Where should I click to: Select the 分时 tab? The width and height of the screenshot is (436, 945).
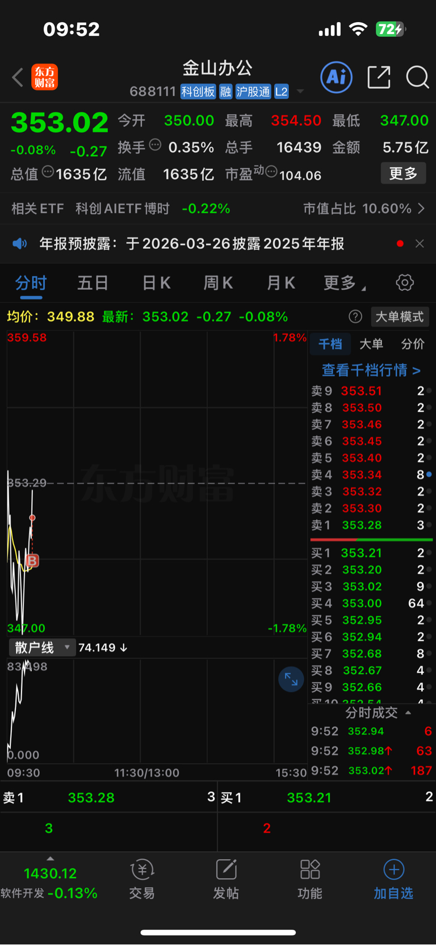(x=31, y=282)
